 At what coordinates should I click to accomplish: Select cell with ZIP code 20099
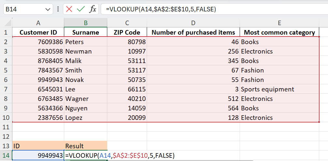click(x=127, y=118)
